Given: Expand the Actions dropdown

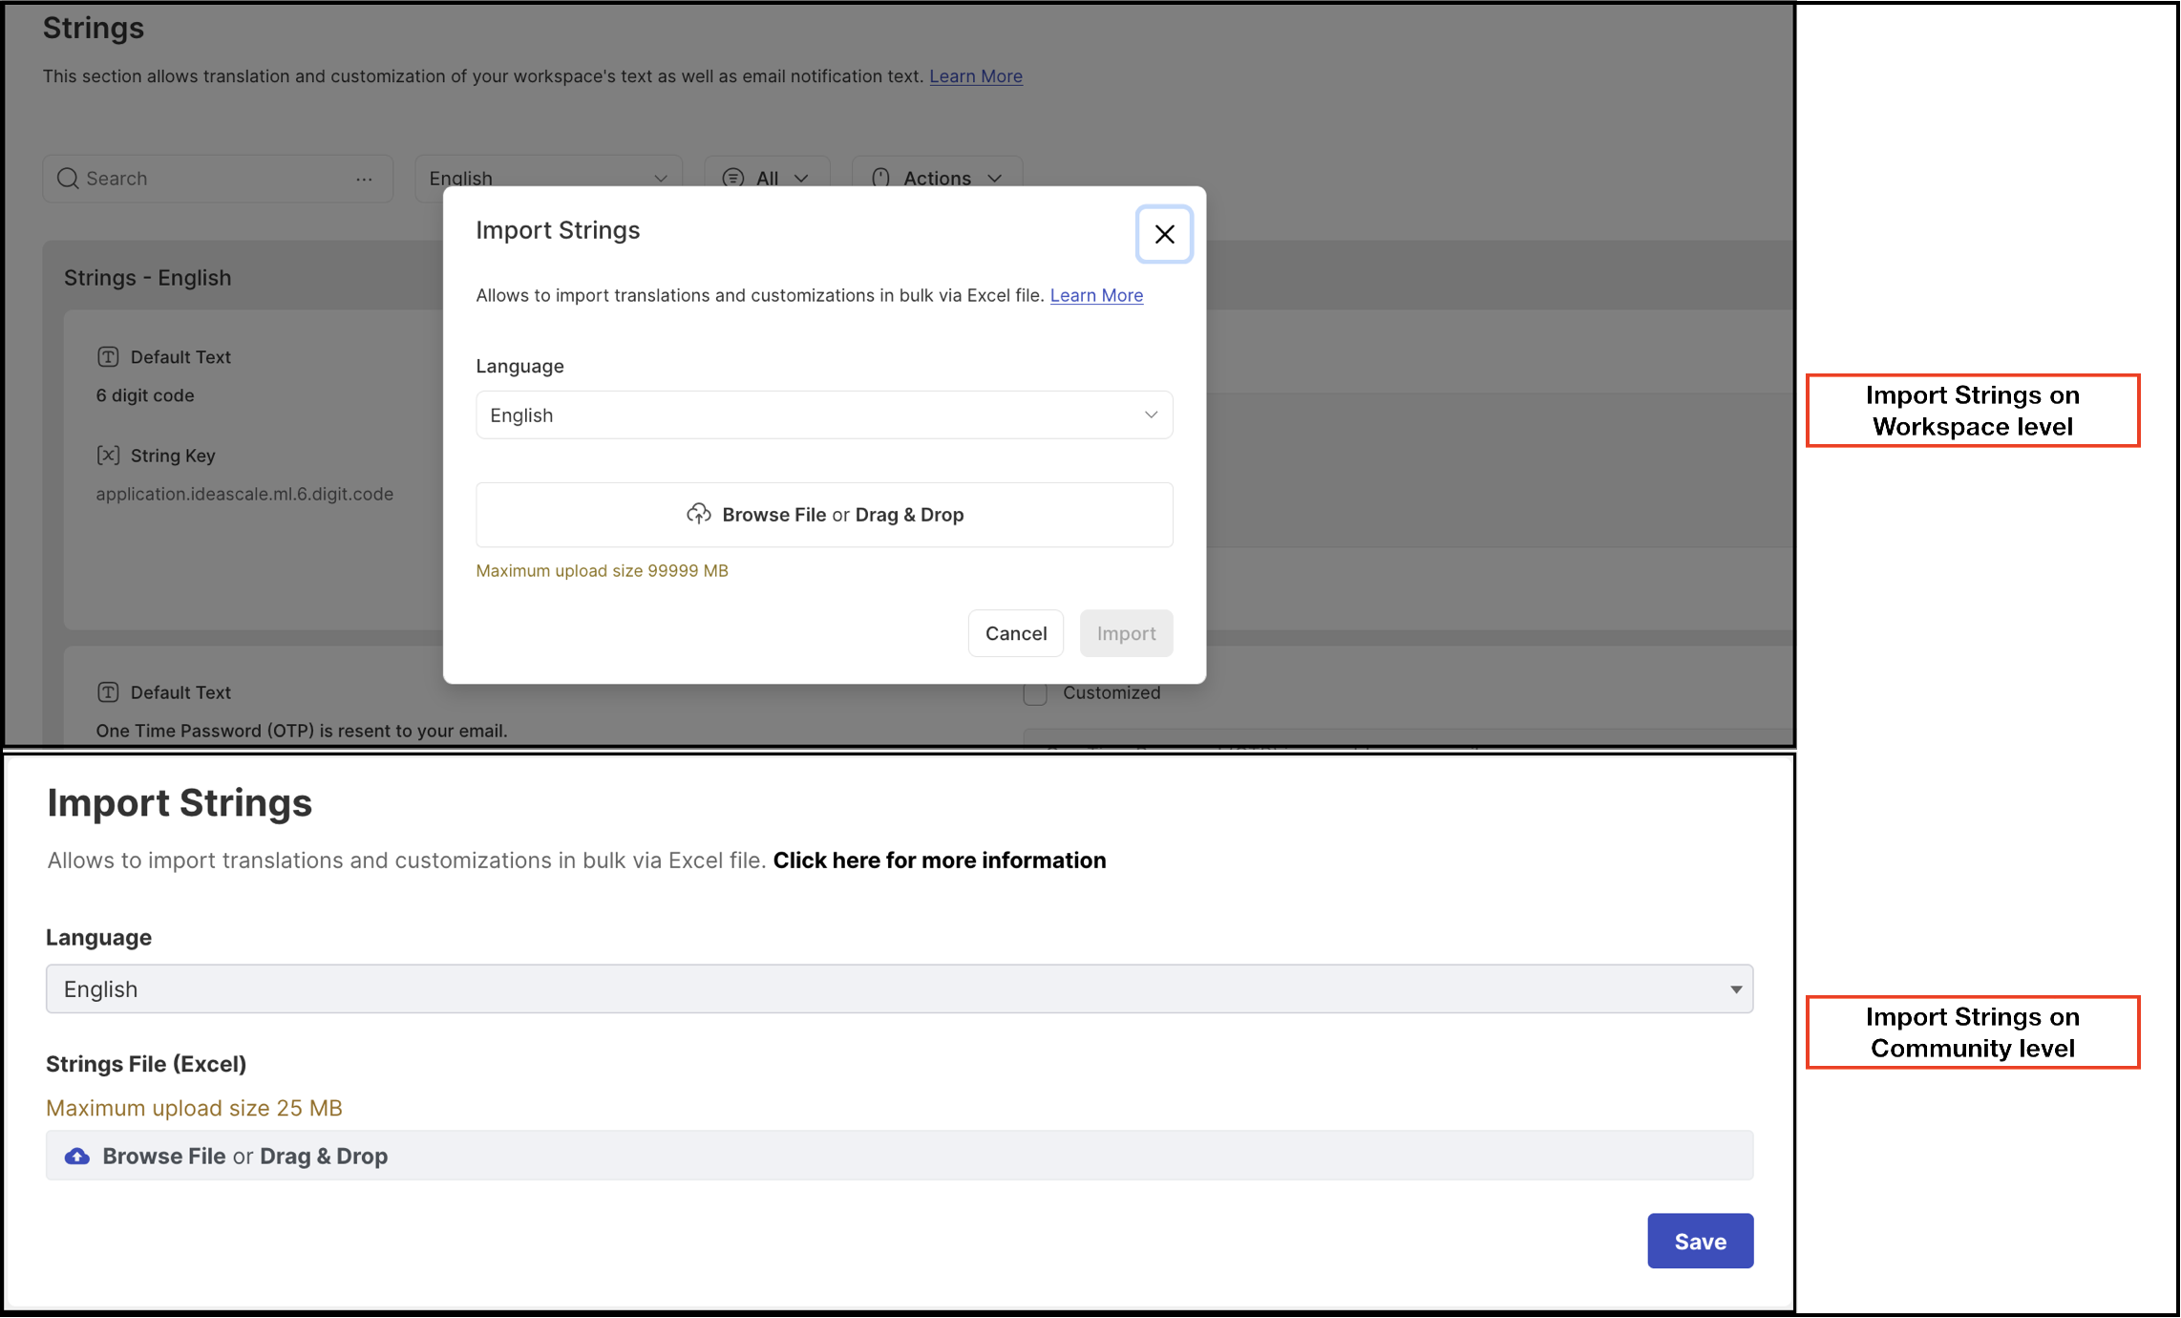Looking at the screenshot, I should pyautogui.click(x=937, y=179).
